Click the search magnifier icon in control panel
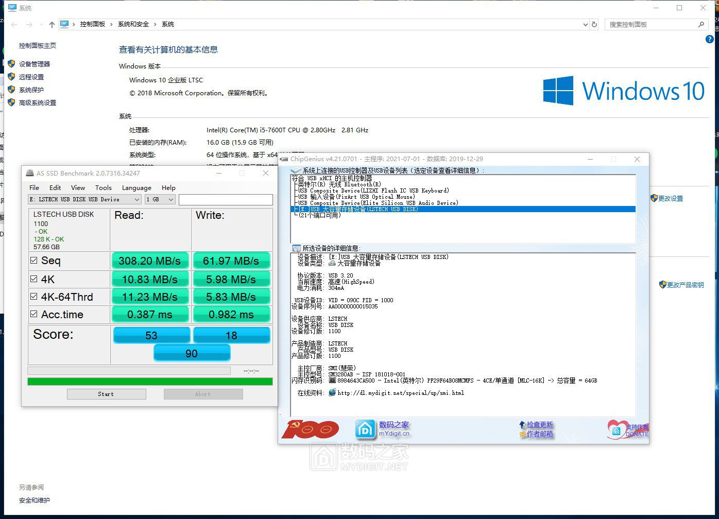719x519 pixels. pos(701,24)
